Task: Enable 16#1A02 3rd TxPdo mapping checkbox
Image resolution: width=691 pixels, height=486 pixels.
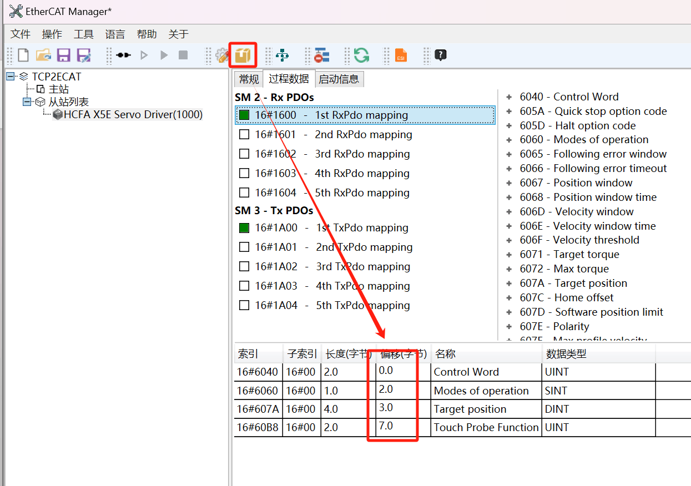Action: (244, 266)
